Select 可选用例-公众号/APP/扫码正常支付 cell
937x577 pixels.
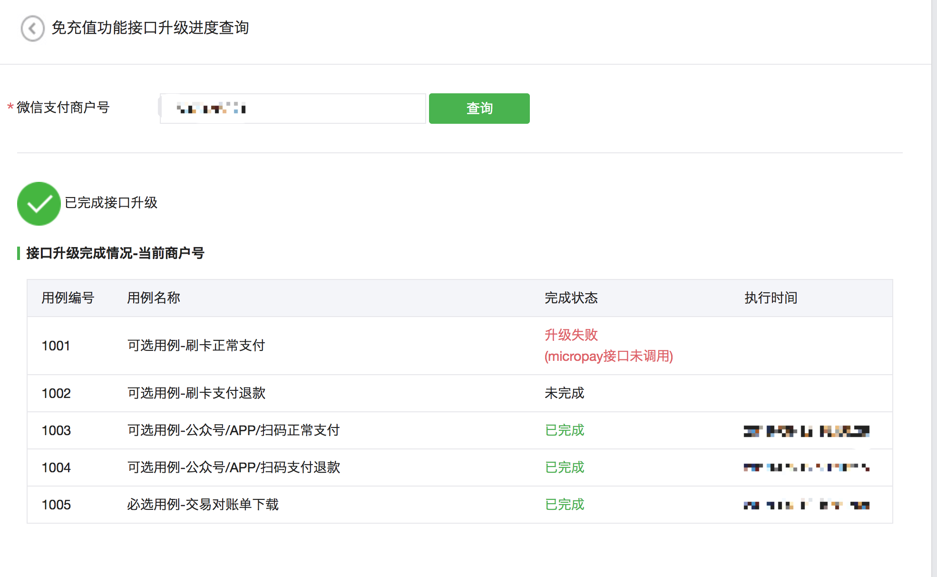tap(234, 430)
